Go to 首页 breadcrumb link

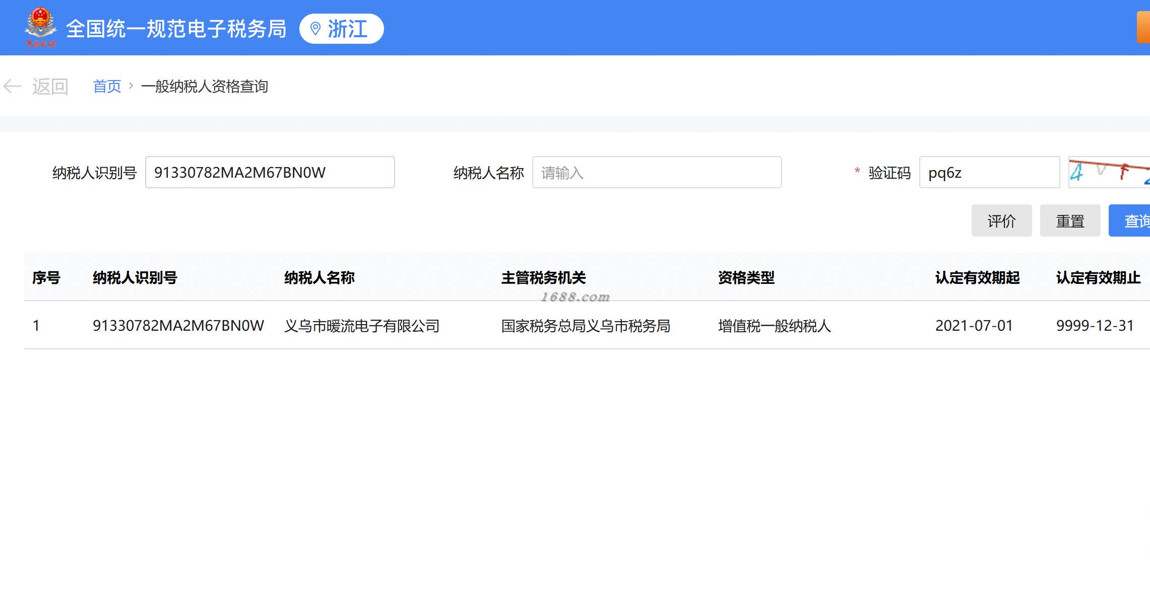tap(107, 87)
